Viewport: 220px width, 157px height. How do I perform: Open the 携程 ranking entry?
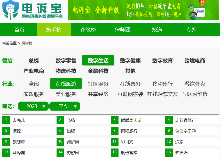[x=17, y=131]
